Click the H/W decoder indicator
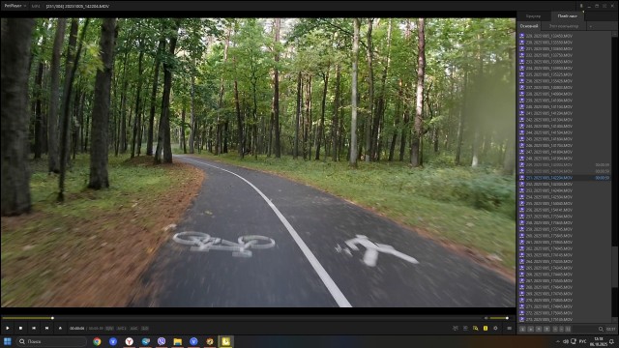Viewport: 619px width, 348px height. [109, 329]
